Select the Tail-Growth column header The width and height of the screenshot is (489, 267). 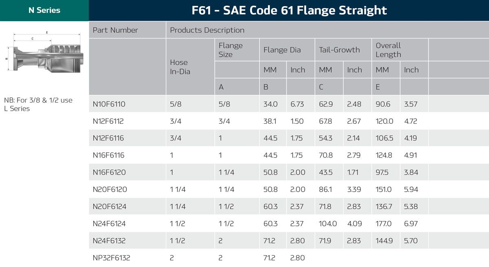[x=339, y=50]
